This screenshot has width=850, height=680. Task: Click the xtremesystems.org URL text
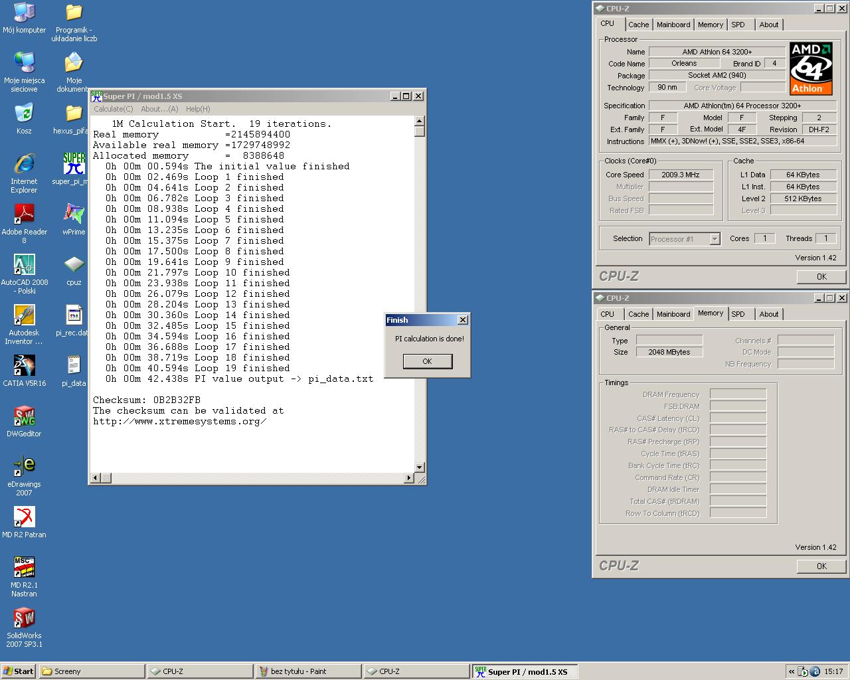pos(179,421)
